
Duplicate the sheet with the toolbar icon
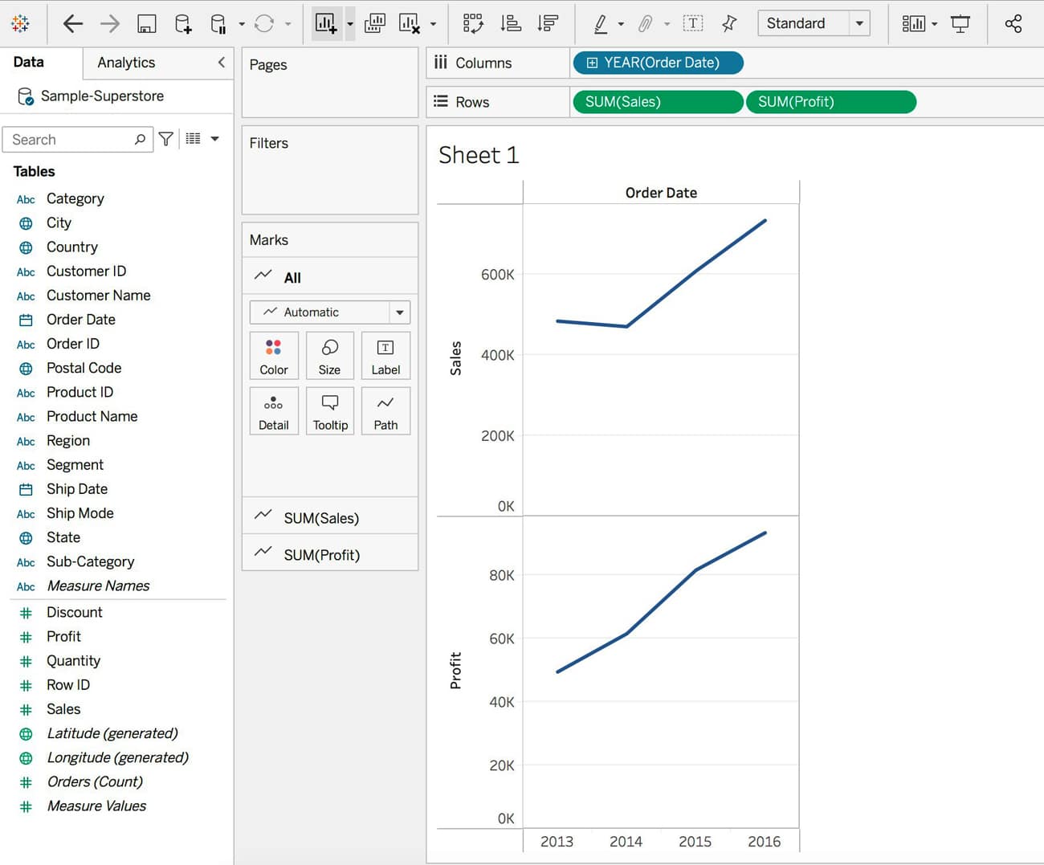375,24
